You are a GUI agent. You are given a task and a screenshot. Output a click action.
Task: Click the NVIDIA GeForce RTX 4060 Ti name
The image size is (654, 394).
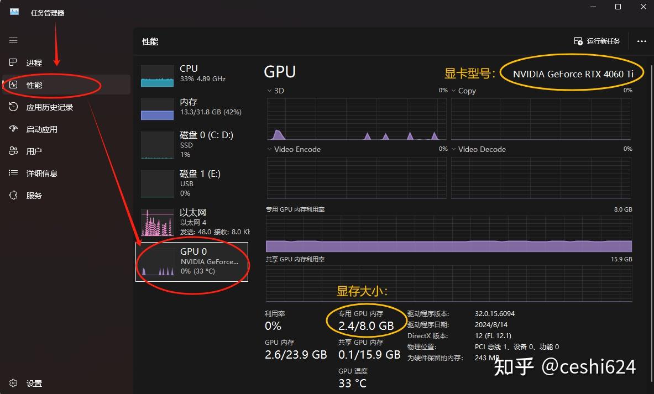point(573,74)
